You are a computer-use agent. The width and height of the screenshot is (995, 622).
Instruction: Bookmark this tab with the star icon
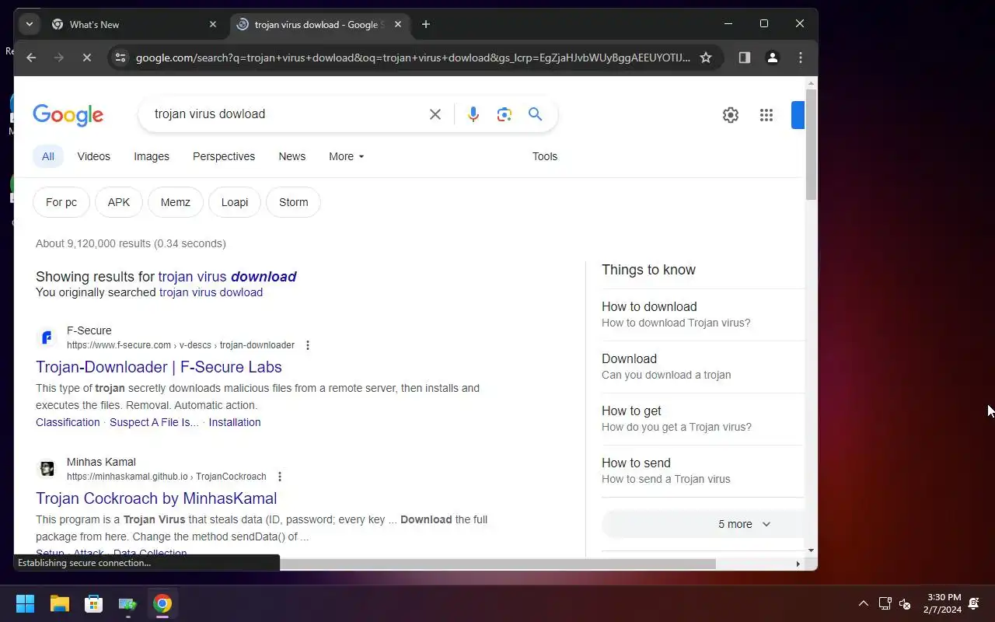click(x=706, y=58)
